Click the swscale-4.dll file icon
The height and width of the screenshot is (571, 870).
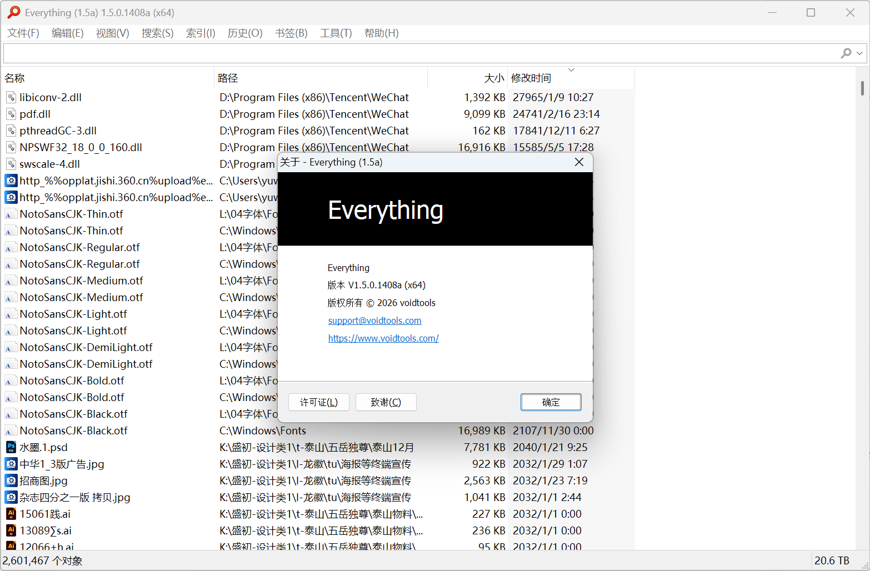point(11,164)
